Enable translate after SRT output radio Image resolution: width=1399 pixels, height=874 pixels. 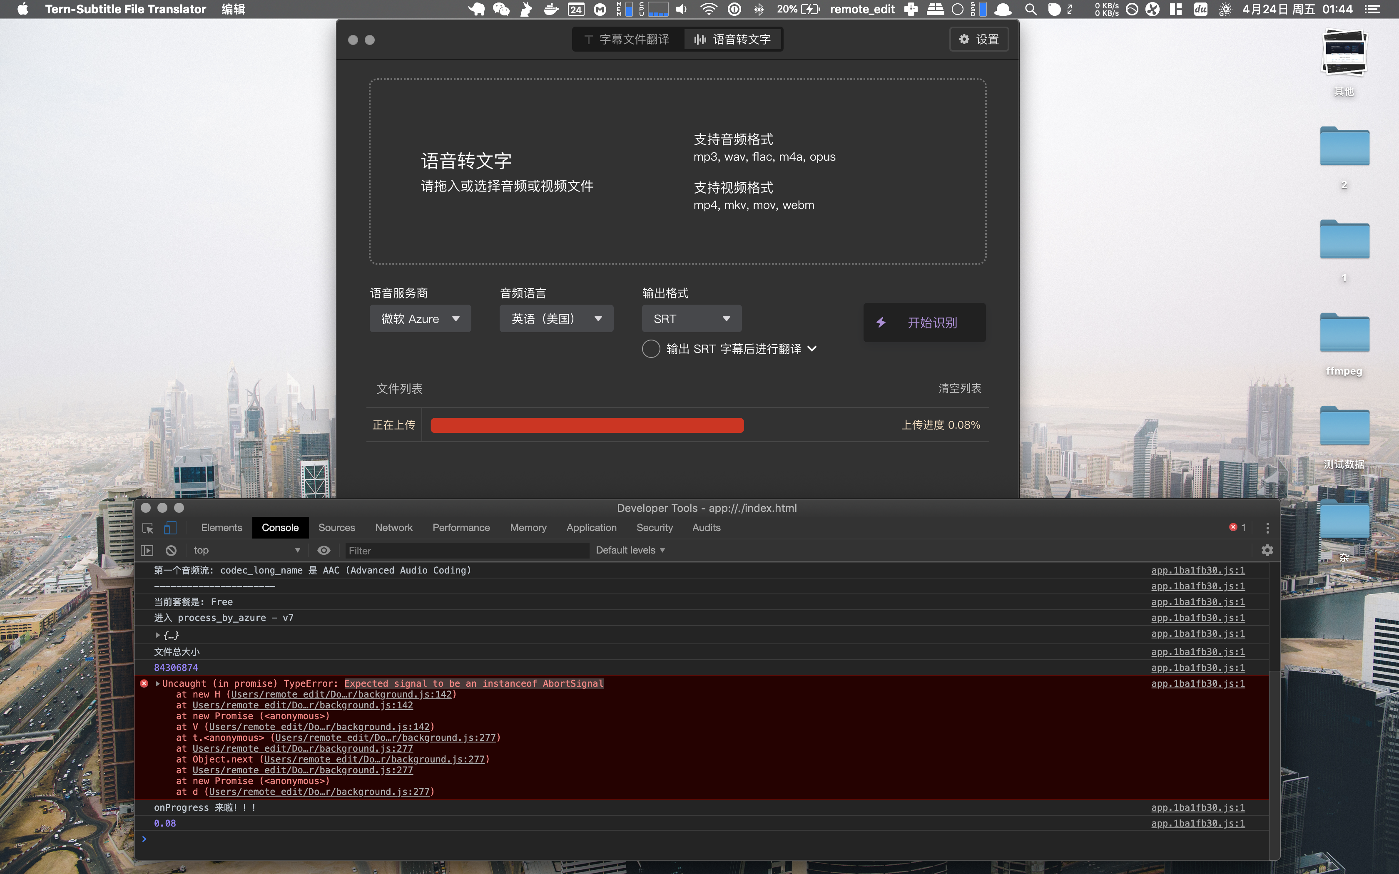click(x=651, y=349)
